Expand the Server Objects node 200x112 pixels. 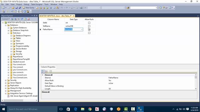[6, 83]
